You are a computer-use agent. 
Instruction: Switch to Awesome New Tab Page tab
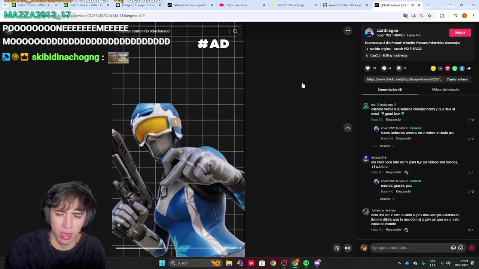344,5
